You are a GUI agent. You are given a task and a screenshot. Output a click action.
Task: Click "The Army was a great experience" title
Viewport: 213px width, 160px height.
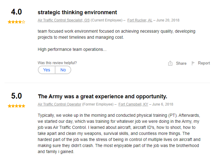(x=102, y=96)
